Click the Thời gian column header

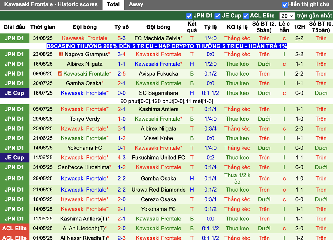(43, 27)
